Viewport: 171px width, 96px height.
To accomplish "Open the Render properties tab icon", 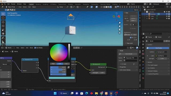I will 143,42.
